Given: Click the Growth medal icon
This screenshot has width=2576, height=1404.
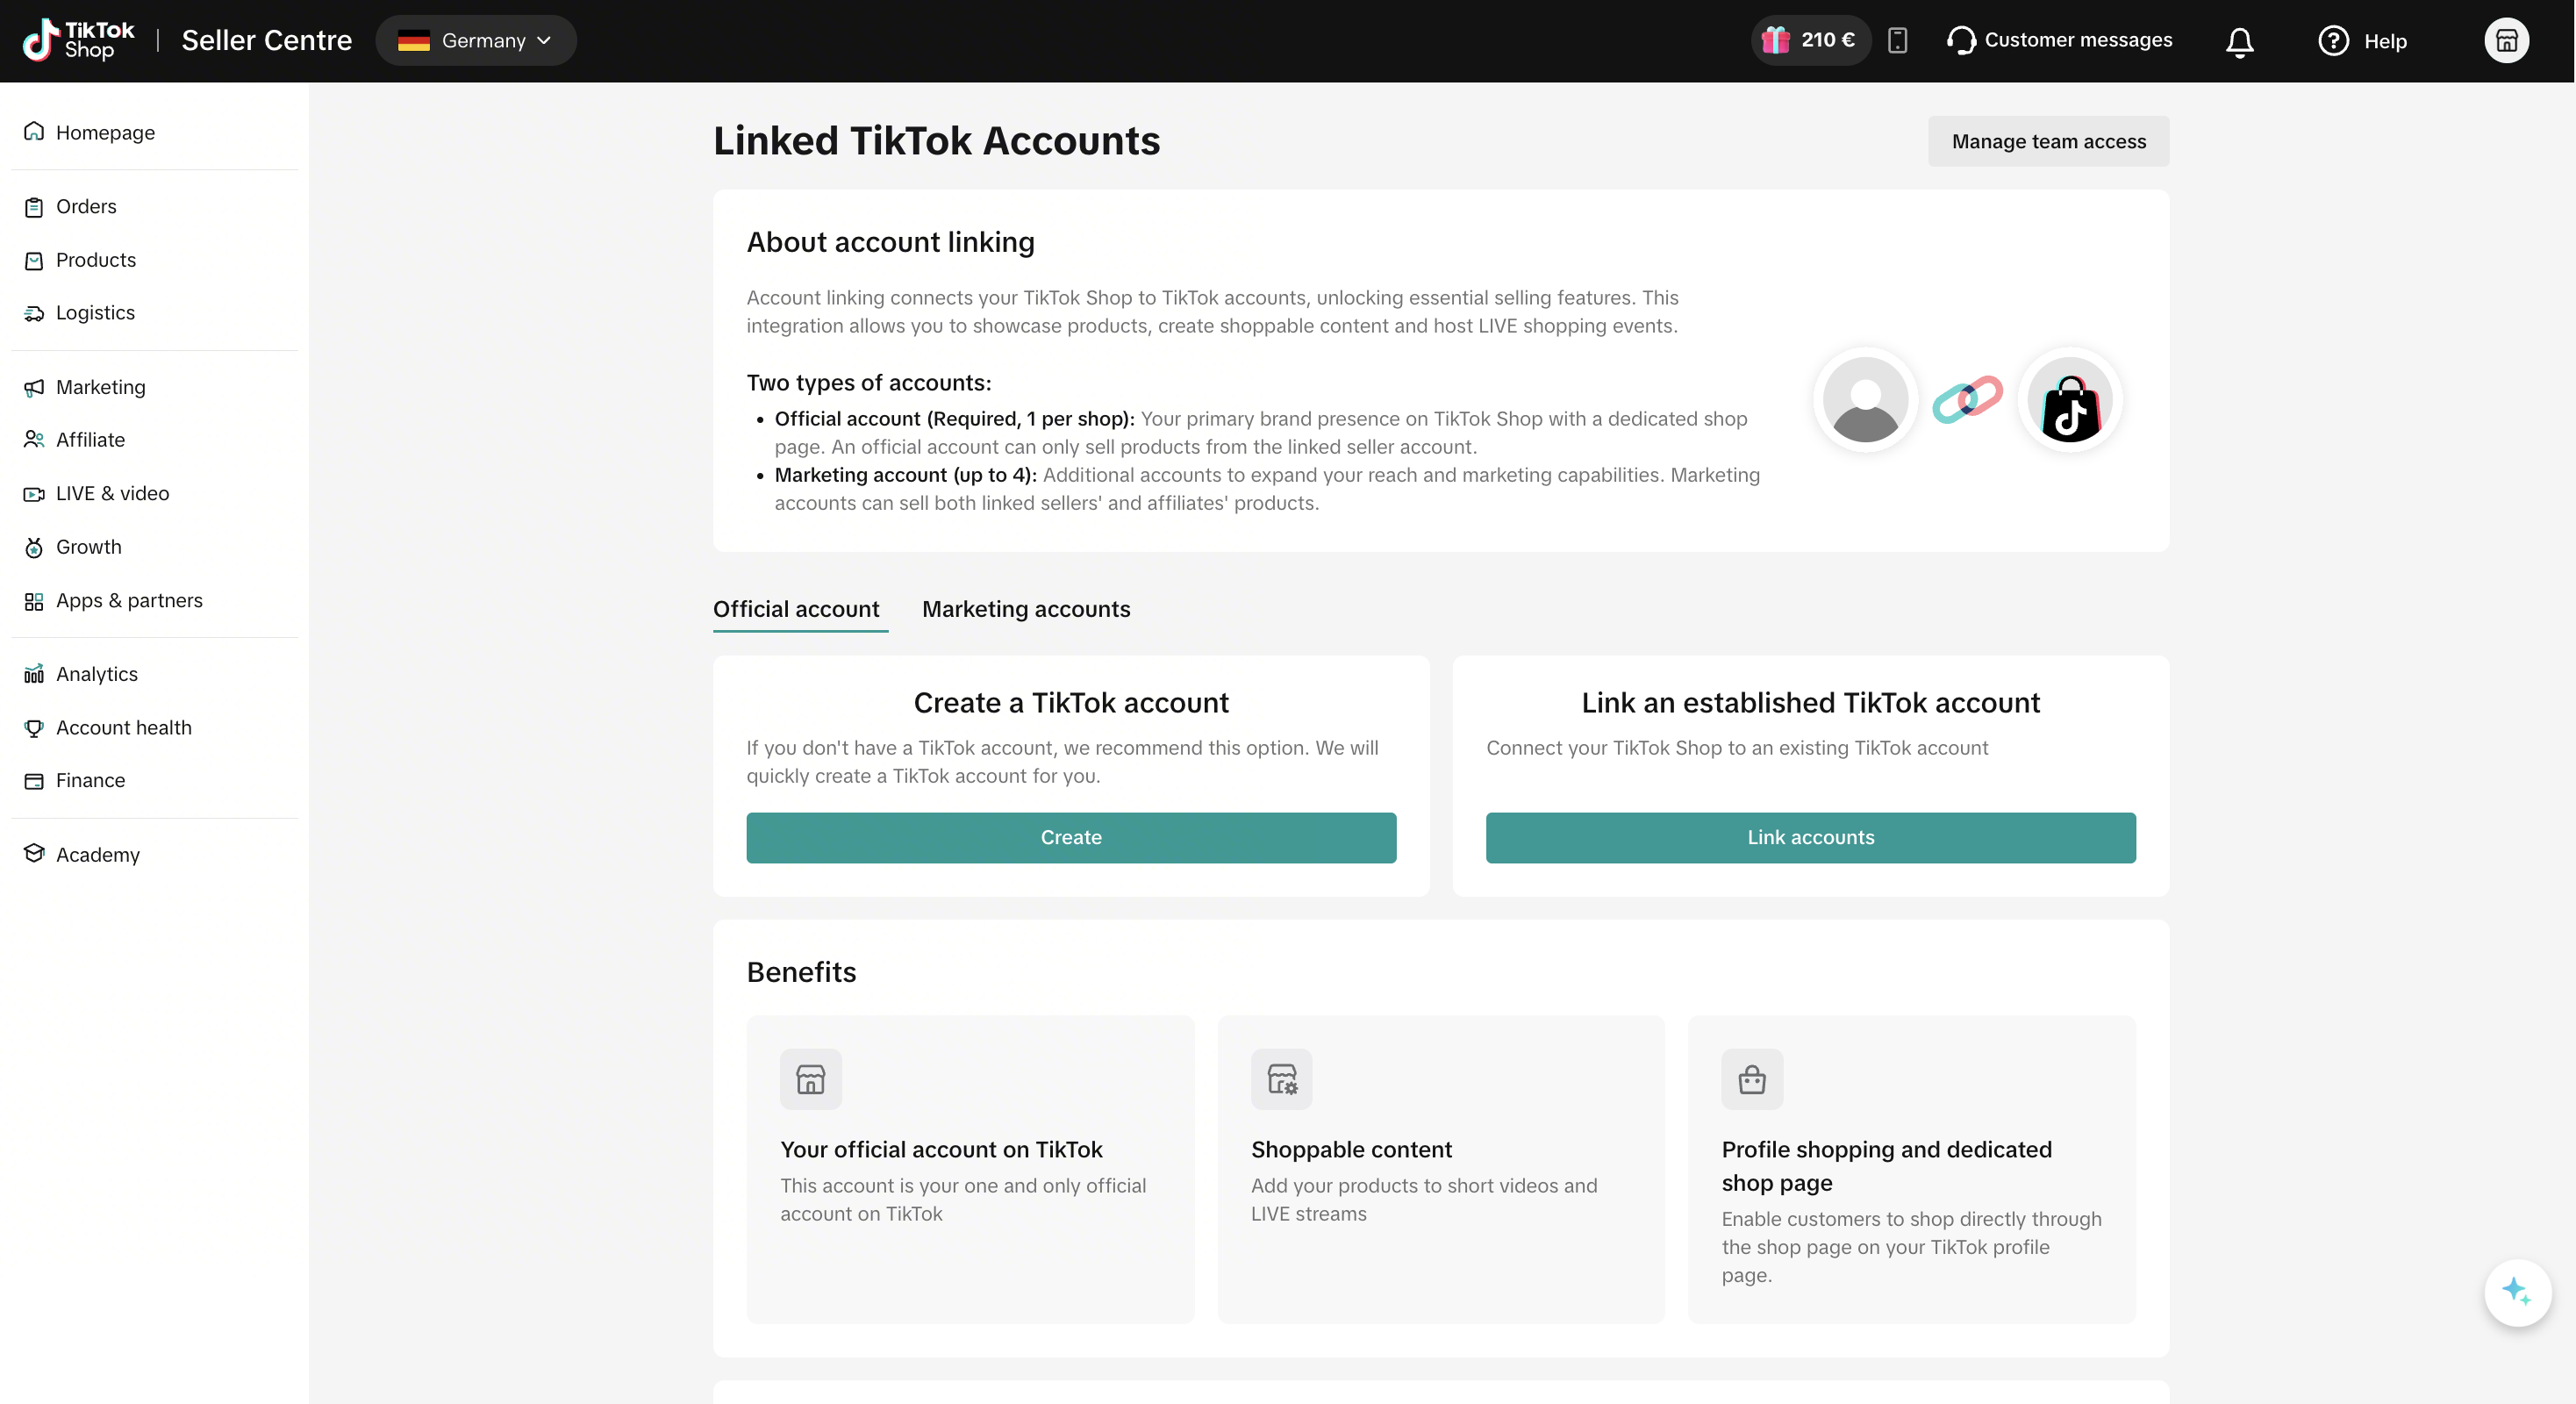Looking at the screenshot, I should [34, 547].
